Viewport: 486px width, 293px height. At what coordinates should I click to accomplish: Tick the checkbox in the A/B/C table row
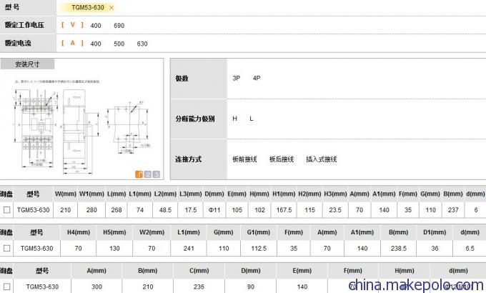[7, 287]
